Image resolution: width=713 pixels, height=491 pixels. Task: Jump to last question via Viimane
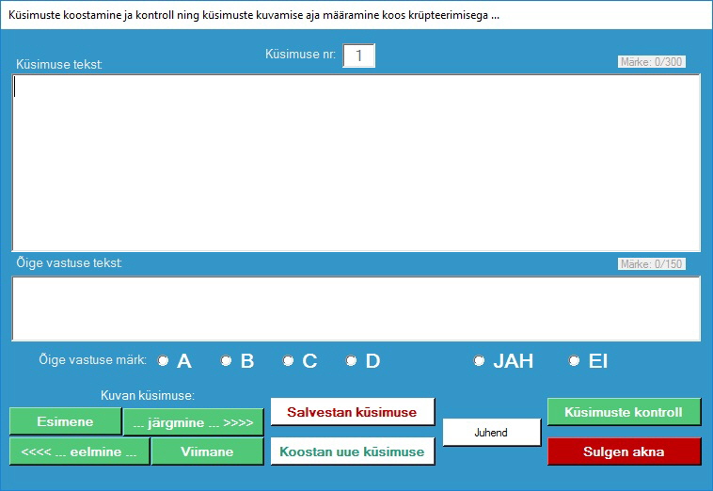pos(207,452)
